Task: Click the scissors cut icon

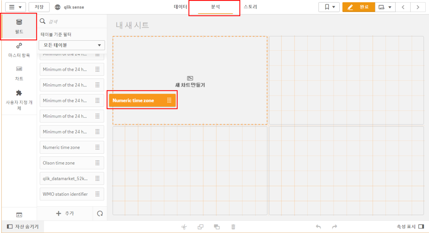Action: click(184, 227)
